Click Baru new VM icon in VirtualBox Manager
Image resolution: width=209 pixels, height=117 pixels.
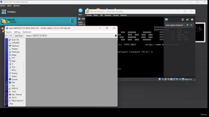pyautogui.click(x=80, y=12)
